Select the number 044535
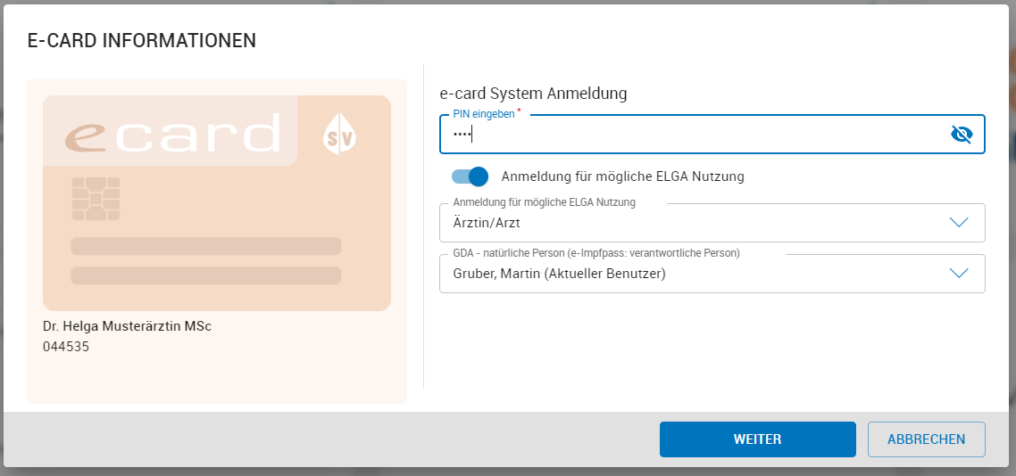This screenshot has height=476, width=1016. 66,347
